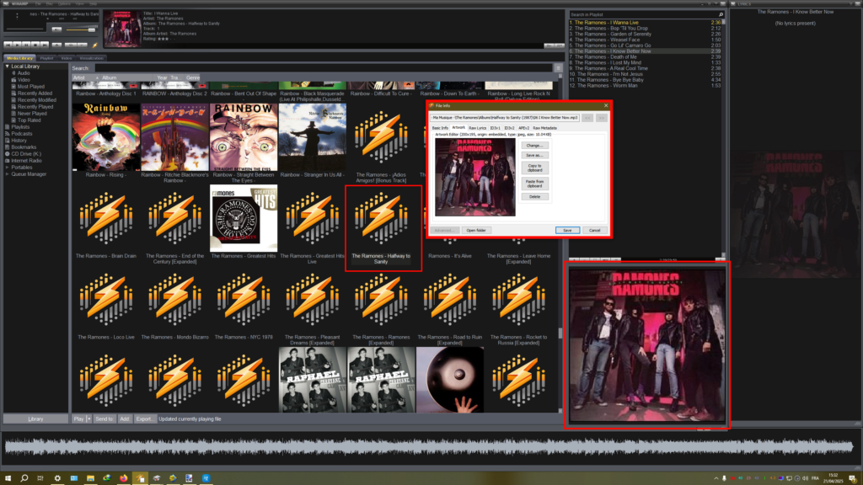Image resolution: width=863 pixels, height=485 pixels.
Task: Click Open folder in the File Info dialog
Action: pyautogui.click(x=476, y=231)
